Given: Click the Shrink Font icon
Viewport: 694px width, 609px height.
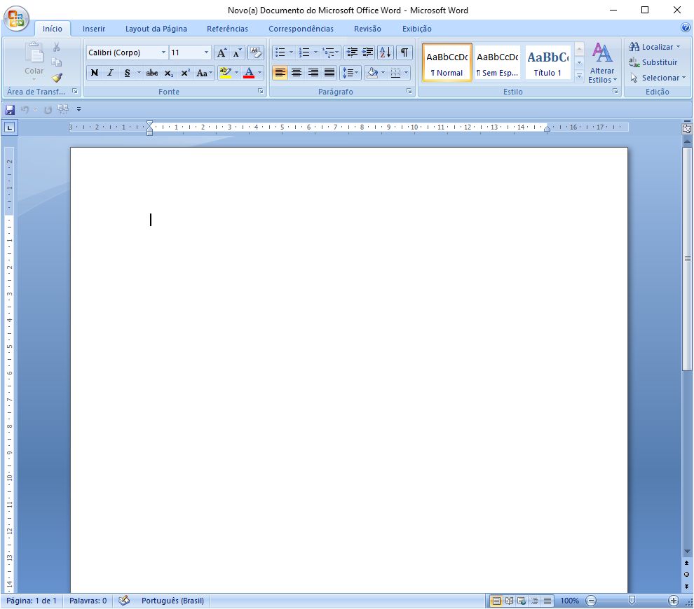Looking at the screenshot, I should (x=237, y=52).
